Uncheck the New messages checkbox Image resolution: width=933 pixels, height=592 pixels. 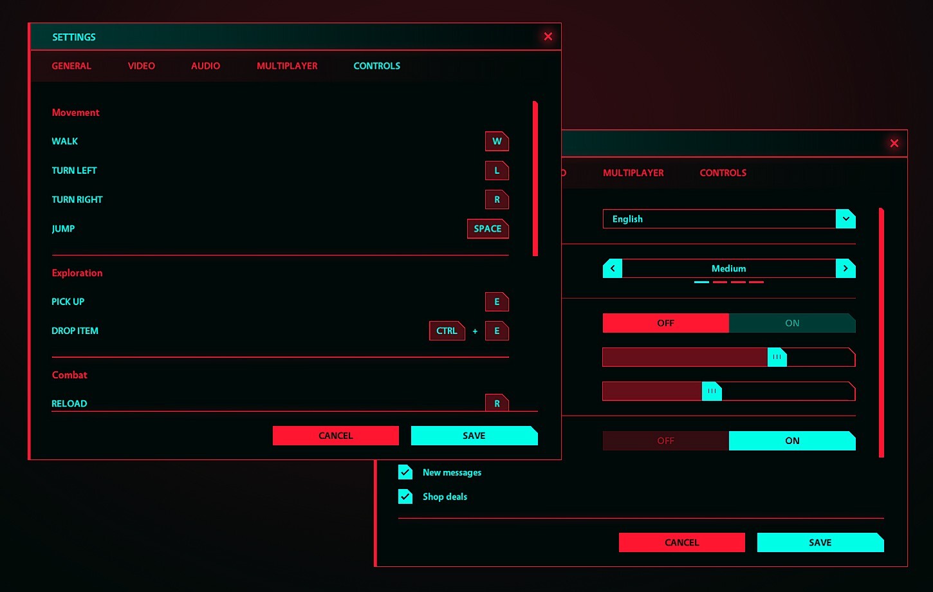(x=405, y=472)
